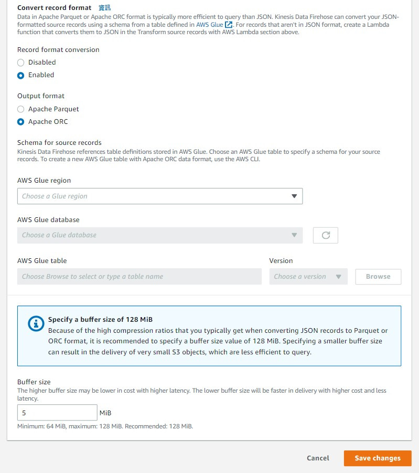Open the Choose a Glue region dropdown
The width and height of the screenshot is (419, 473).
point(160,196)
